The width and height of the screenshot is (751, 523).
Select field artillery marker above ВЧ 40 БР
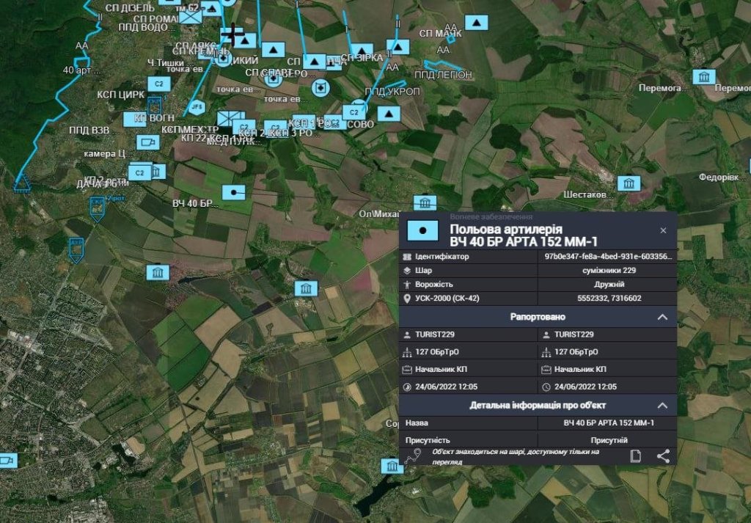[x=233, y=192]
